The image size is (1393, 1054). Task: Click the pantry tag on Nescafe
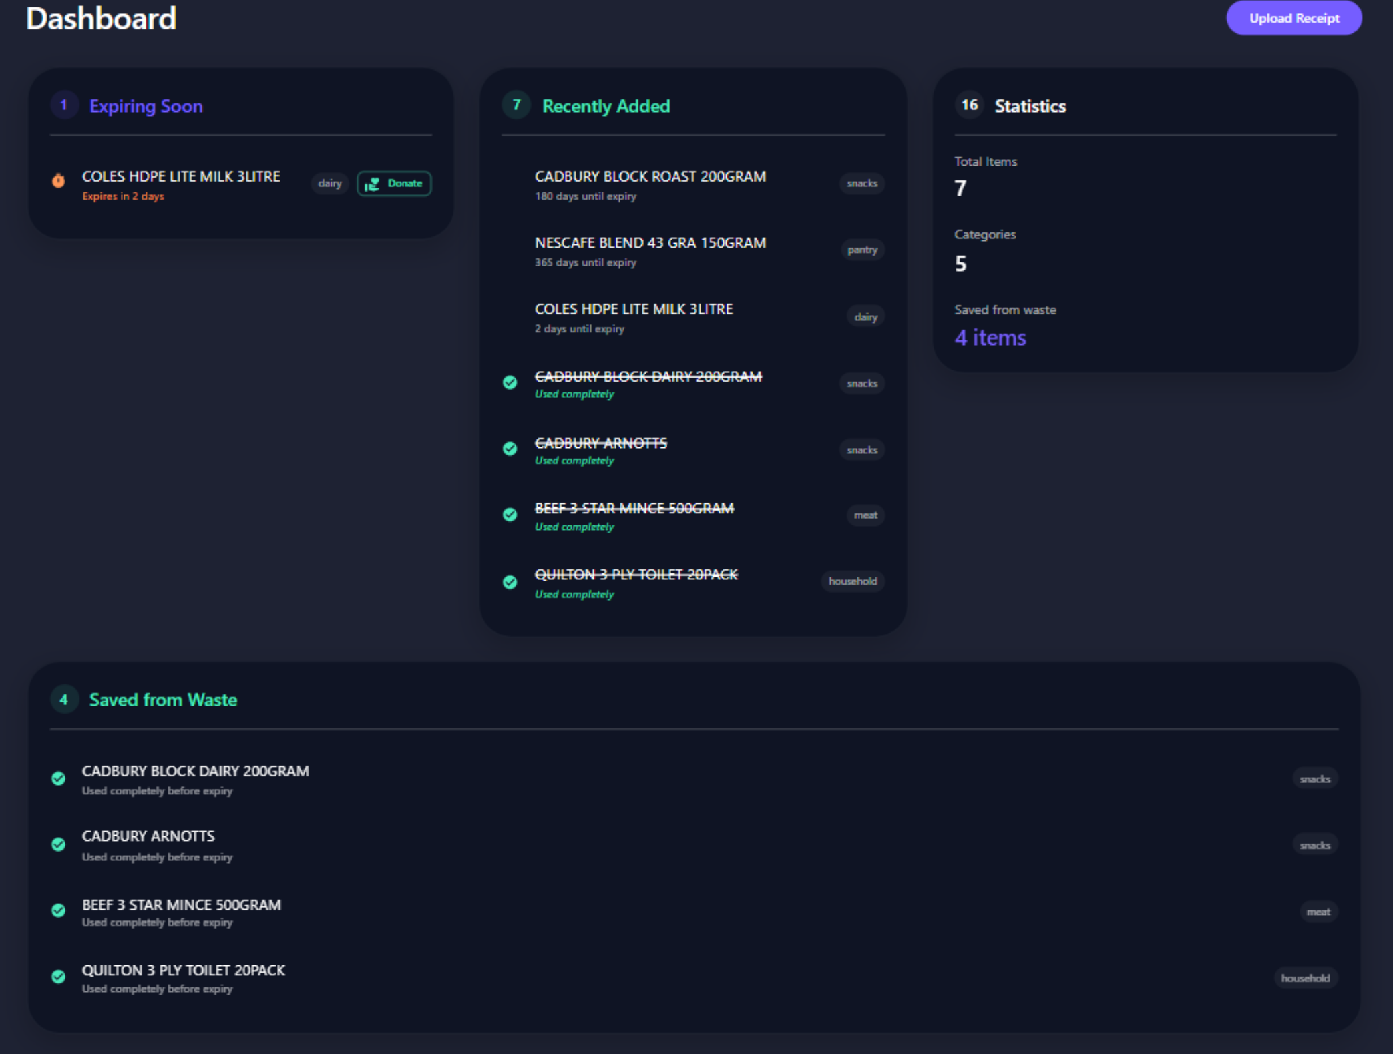coord(862,250)
